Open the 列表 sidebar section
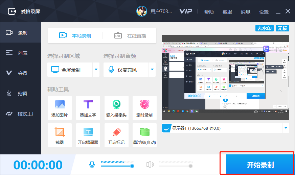Image resolution: width=295 pixels, height=175 pixels. (x=21, y=53)
